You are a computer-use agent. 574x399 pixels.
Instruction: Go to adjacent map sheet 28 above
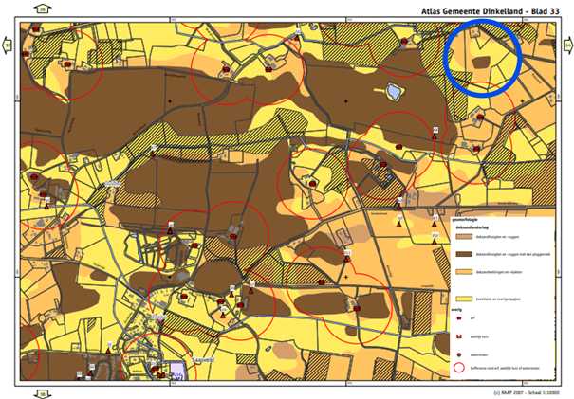click(x=43, y=9)
